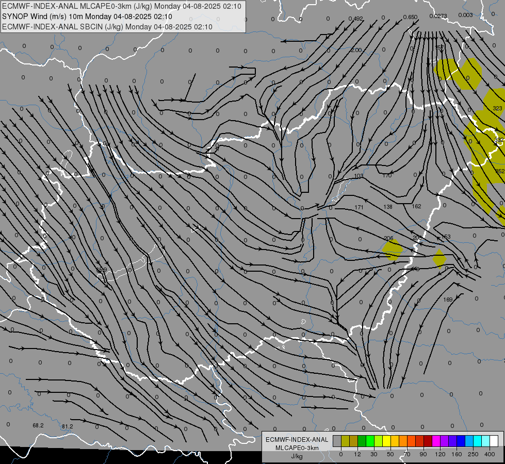Click map value 0.0273

coord(438,16)
